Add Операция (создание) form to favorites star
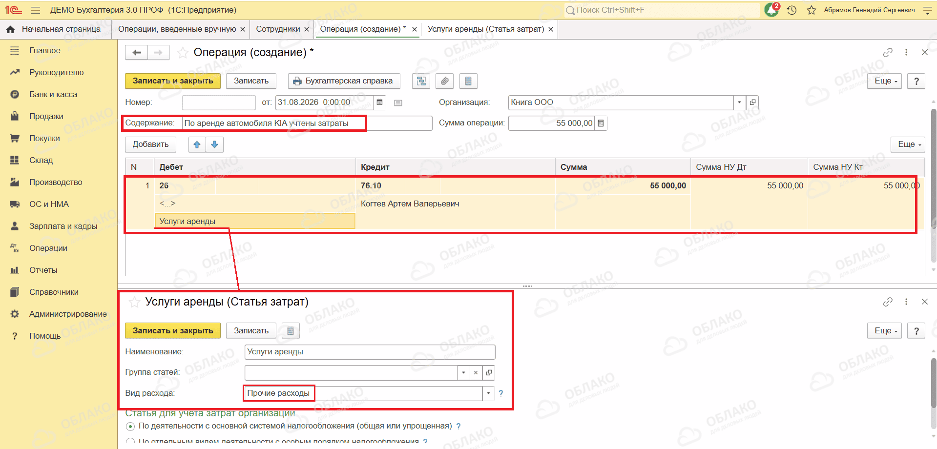Screen dimensions: 937x449 pos(183,53)
